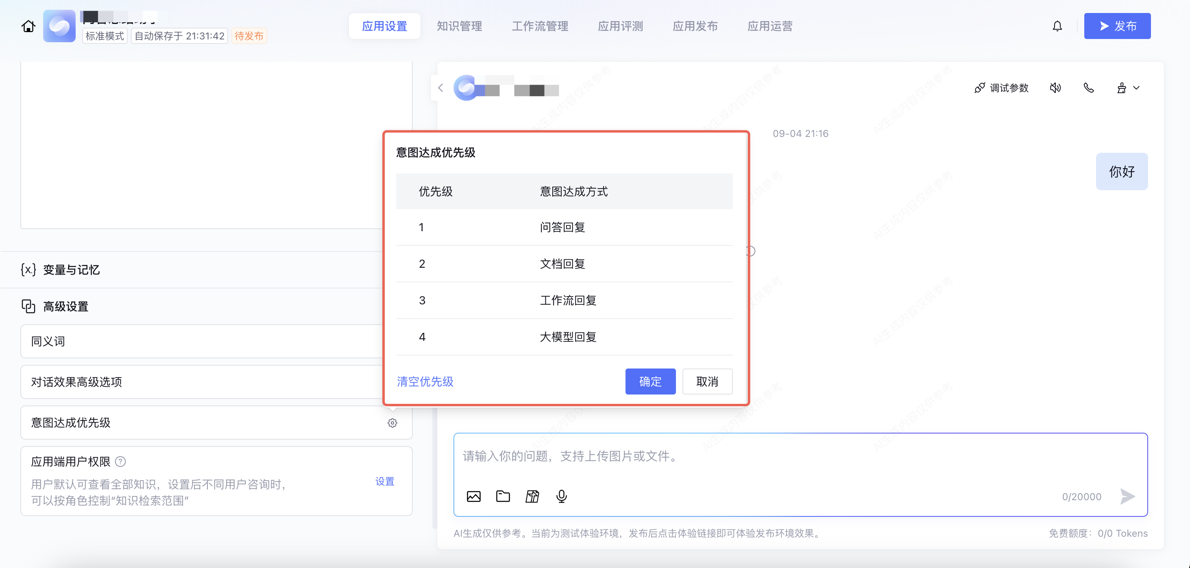Switch to the 知识管理 tab
This screenshot has height=568, width=1190.
pyautogui.click(x=459, y=26)
